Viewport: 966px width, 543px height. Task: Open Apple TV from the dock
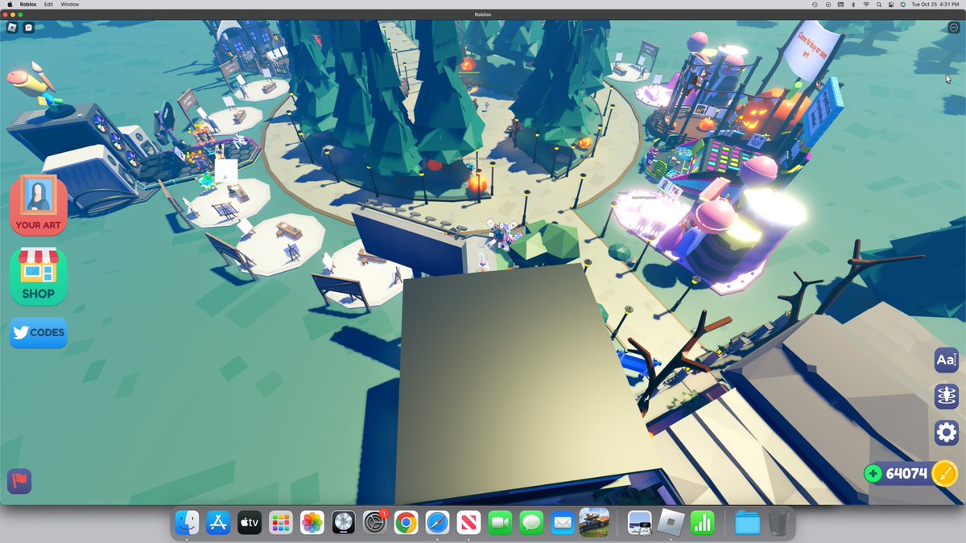[250, 523]
